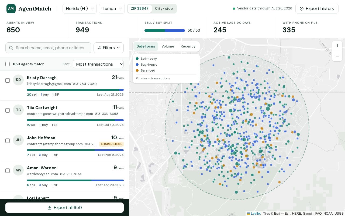Switch scope to City-wide
The height and width of the screenshot is (216, 345).
164,9
